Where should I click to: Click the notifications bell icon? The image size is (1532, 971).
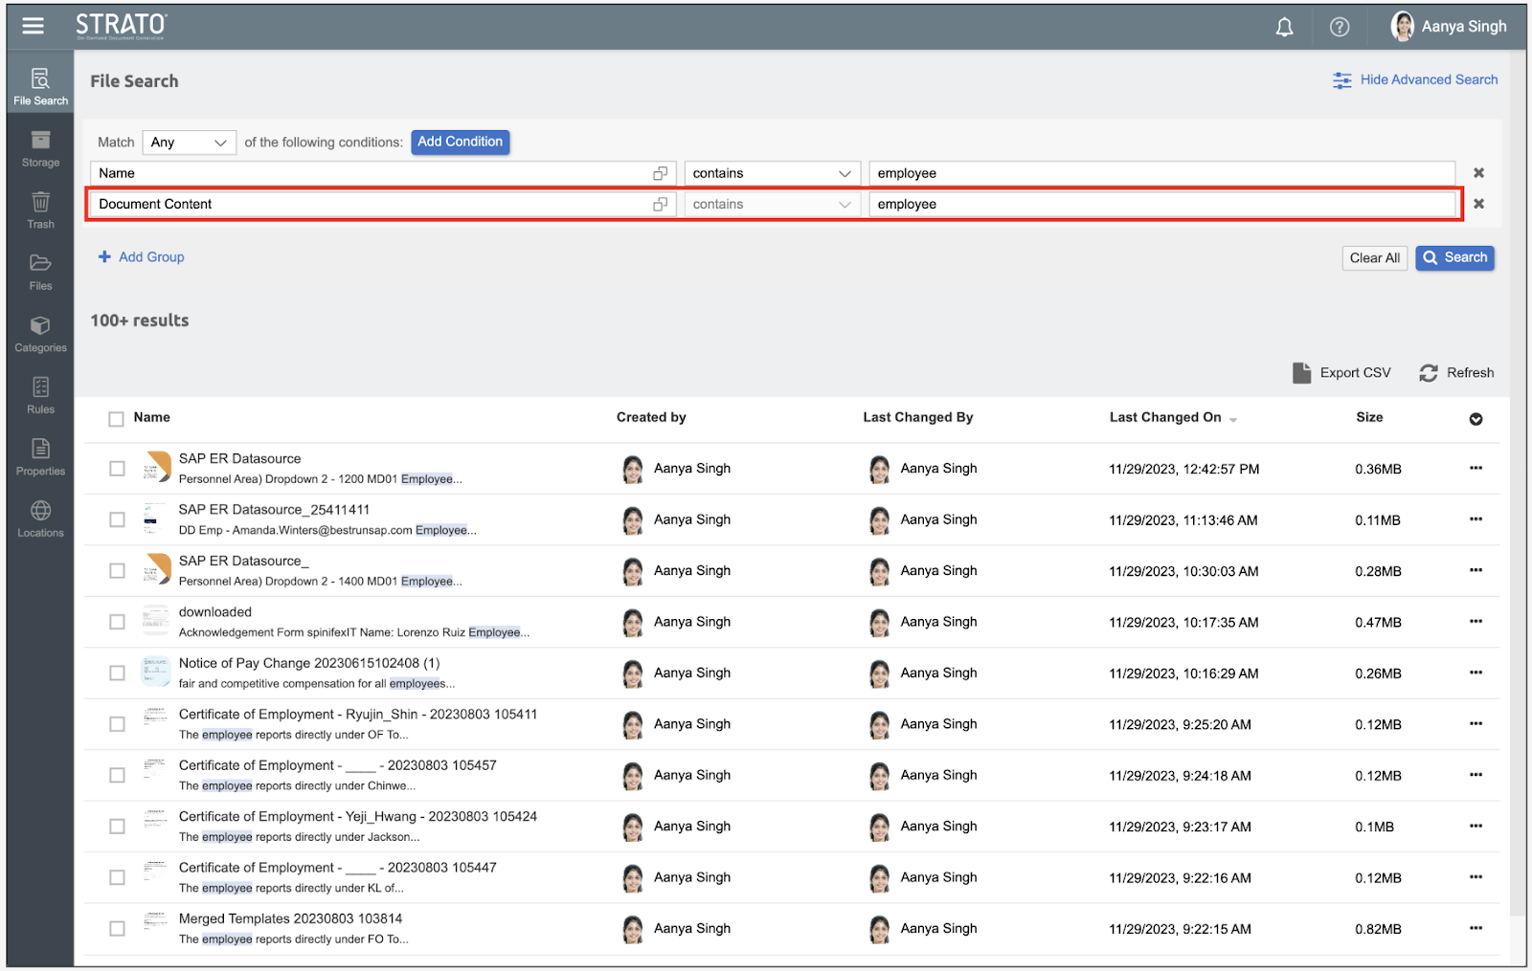pyautogui.click(x=1284, y=27)
